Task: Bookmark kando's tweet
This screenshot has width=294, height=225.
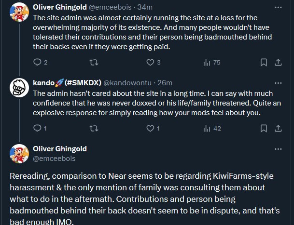Action: tap(264, 129)
